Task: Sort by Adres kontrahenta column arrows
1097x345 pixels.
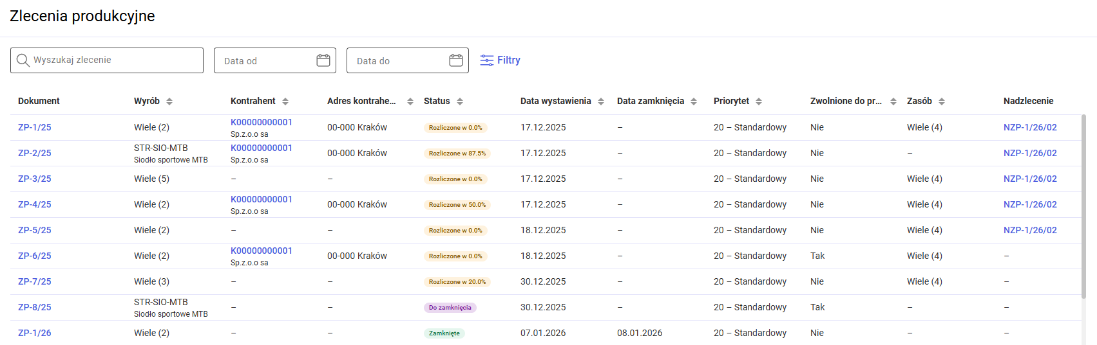Action: pyautogui.click(x=410, y=102)
